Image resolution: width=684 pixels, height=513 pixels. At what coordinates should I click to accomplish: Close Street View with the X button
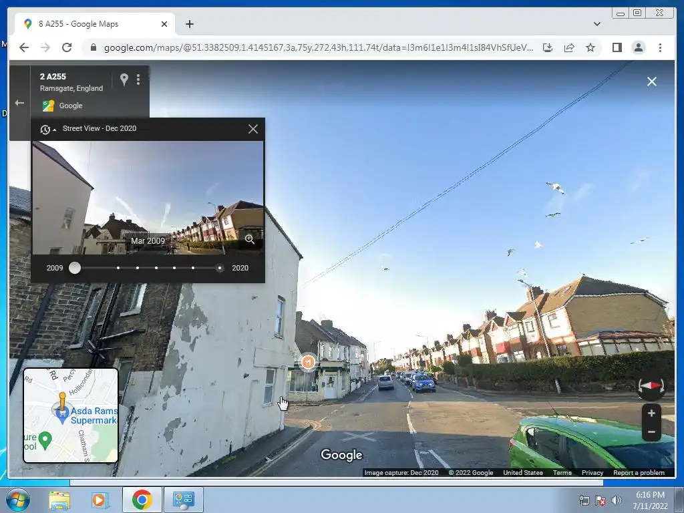(652, 81)
